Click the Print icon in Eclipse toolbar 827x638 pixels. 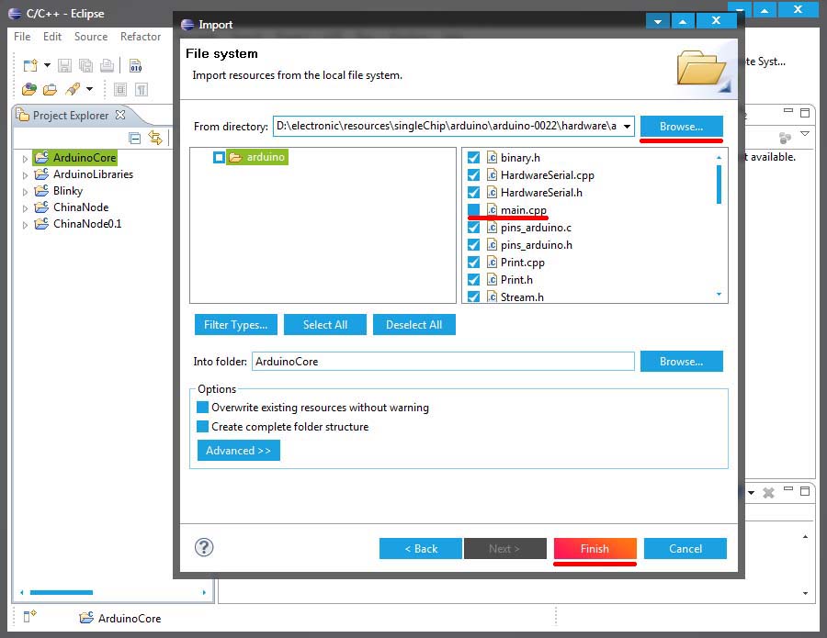click(x=108, y=65)
